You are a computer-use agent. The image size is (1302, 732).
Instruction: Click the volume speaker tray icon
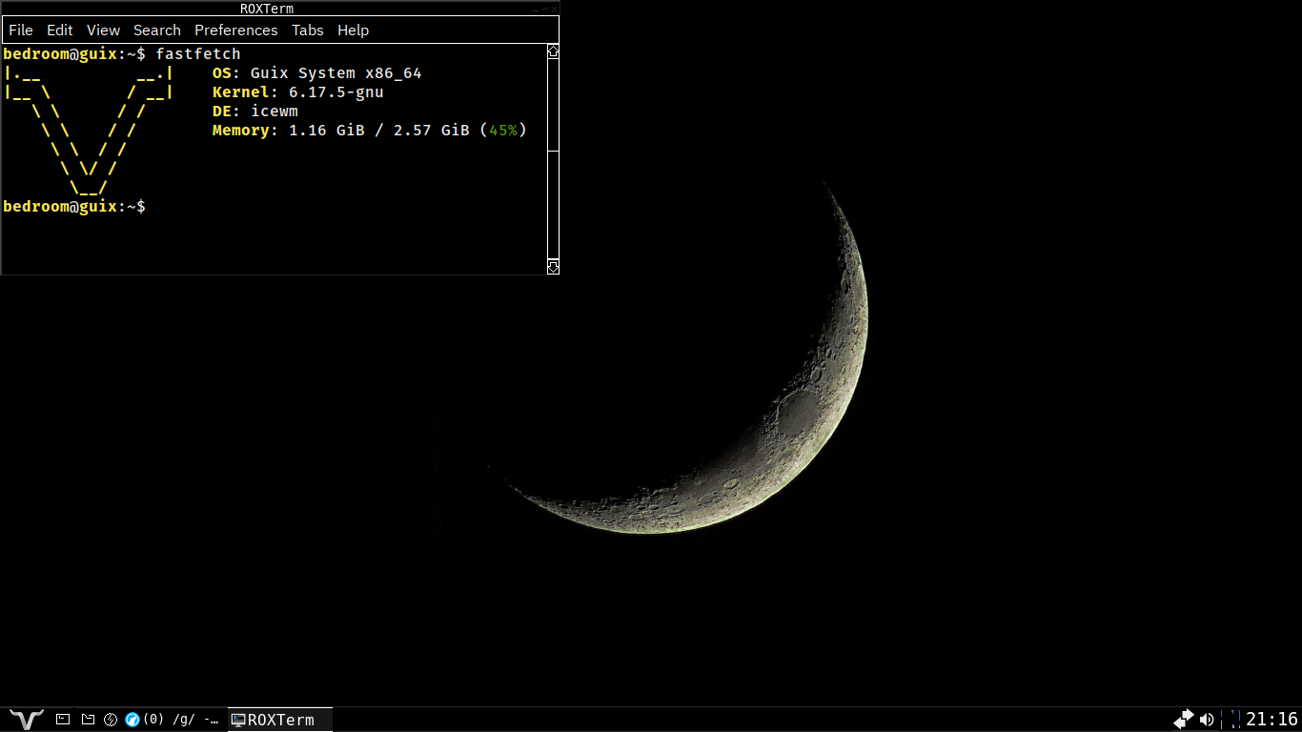tap(1207, 720)
